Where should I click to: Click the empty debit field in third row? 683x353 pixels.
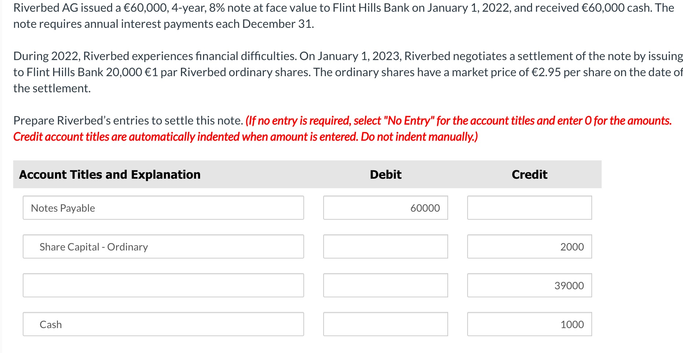385,285
